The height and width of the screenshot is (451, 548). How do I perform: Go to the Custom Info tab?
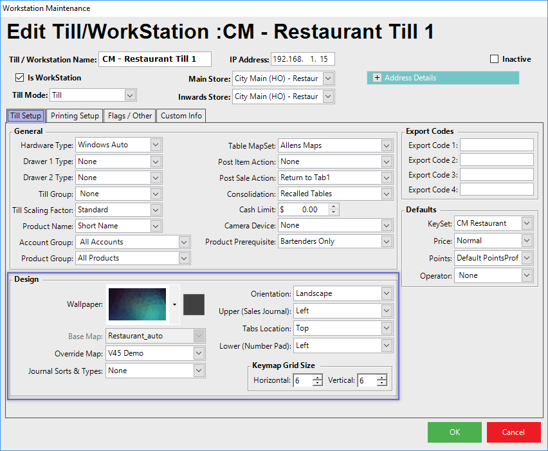click(x=181, y=116)
